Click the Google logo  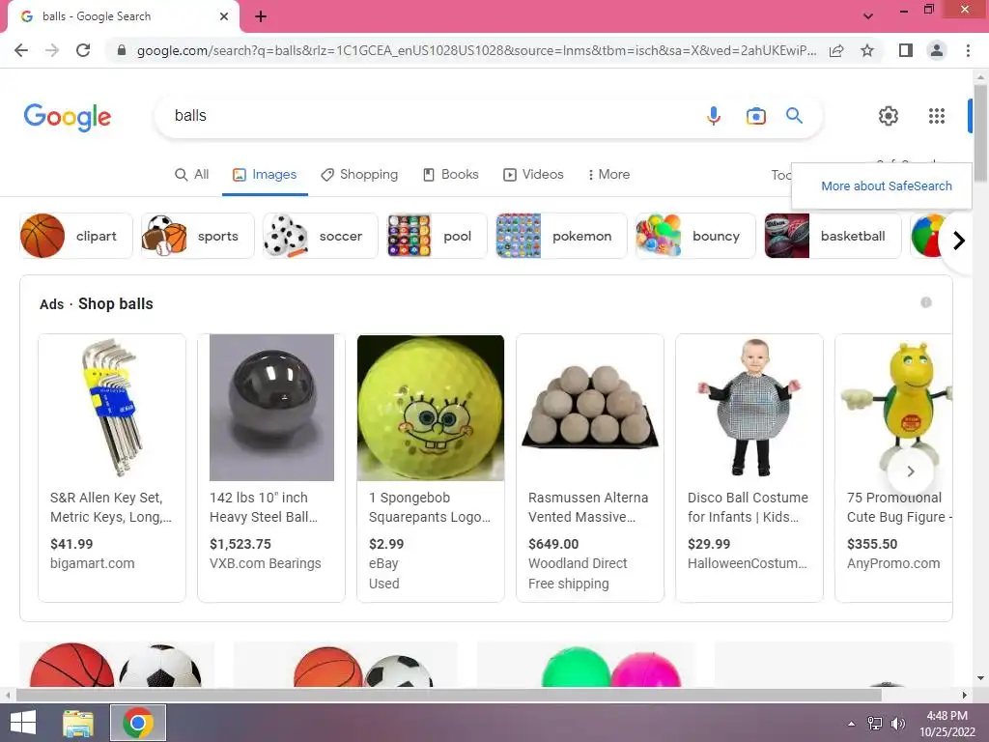(68, 117)
